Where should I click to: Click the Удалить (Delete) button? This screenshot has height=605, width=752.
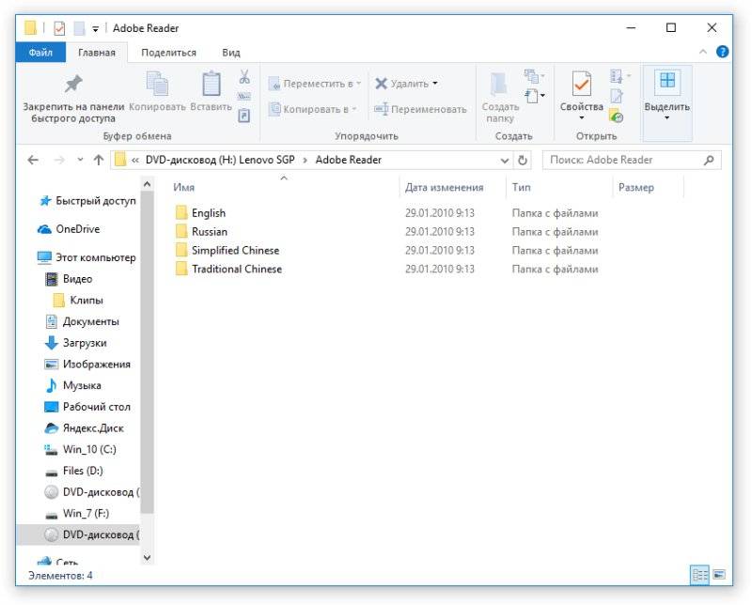(402, 84)
